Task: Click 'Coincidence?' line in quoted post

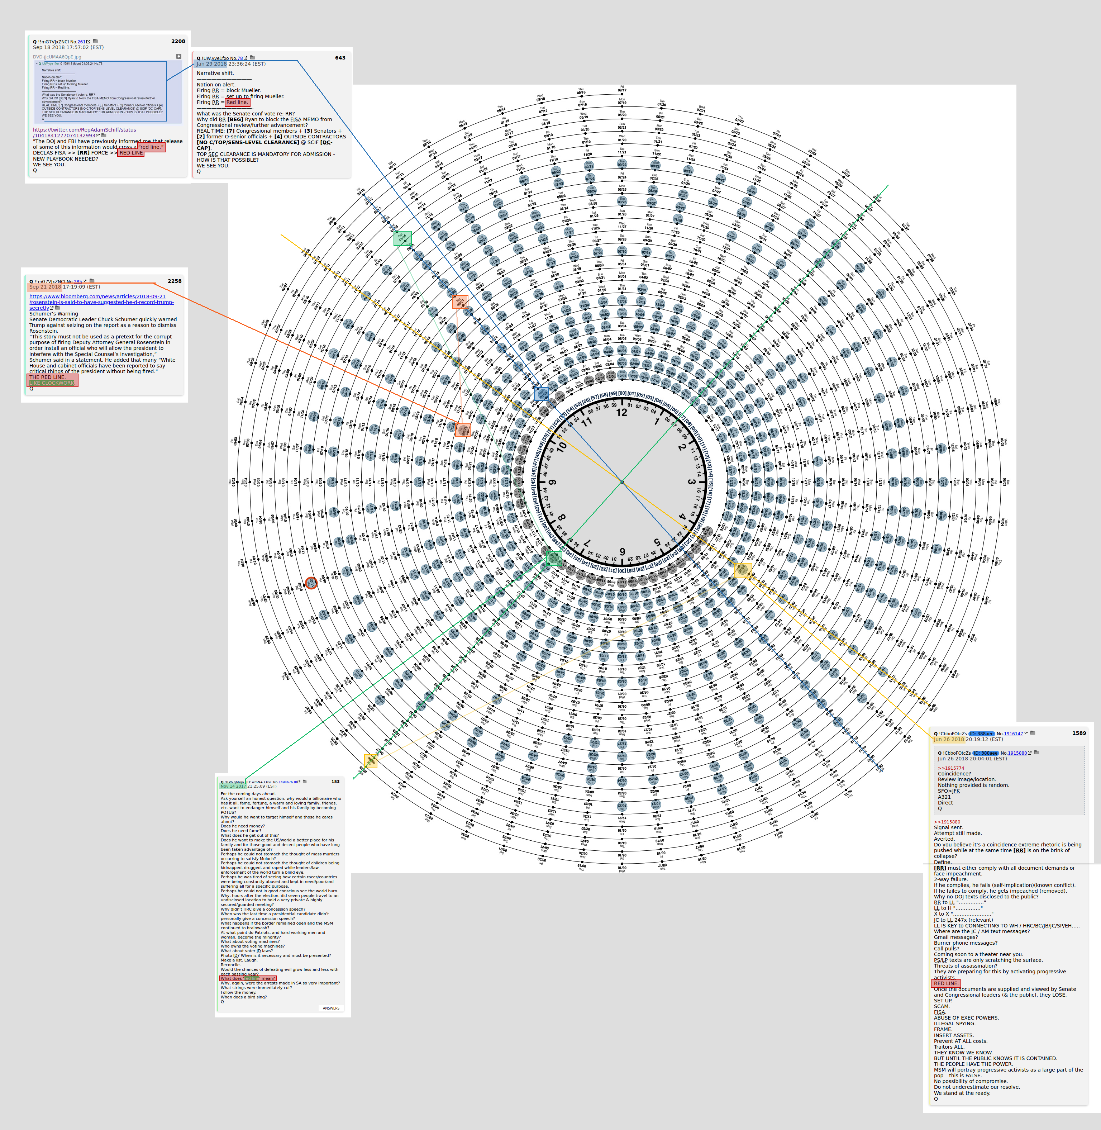Action: (954, 774)
